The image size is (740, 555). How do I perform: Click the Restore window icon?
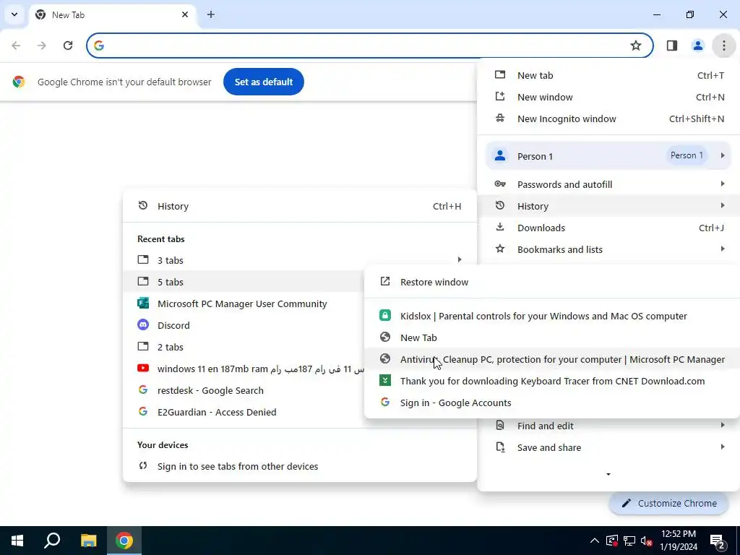click(x=385, y=281)
